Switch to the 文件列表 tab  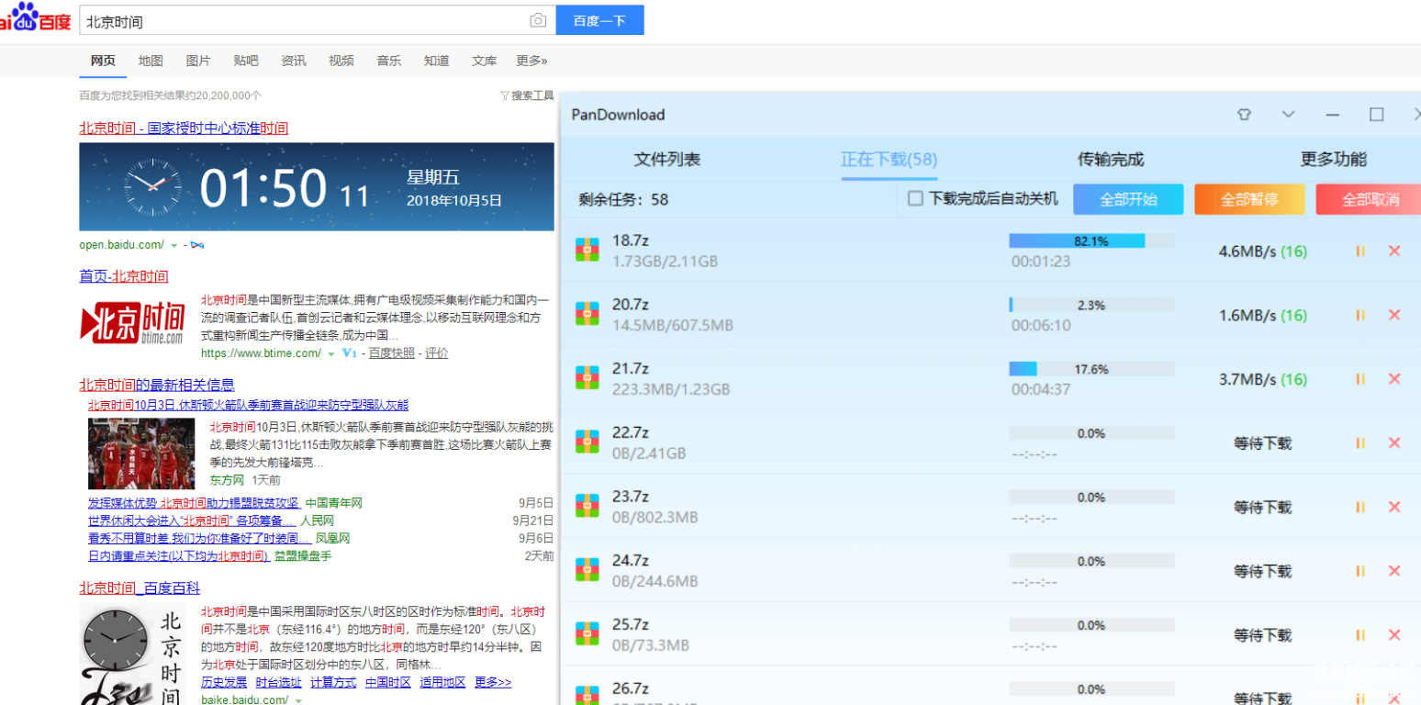666,160
